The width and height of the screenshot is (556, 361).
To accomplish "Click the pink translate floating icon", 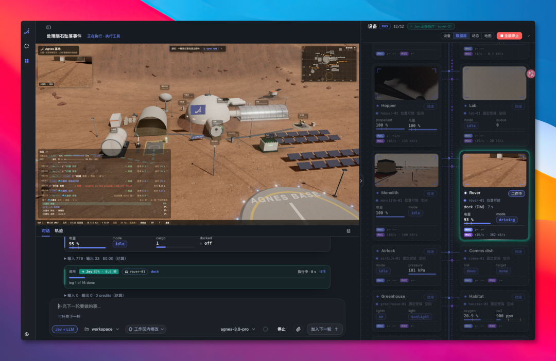I will (x=531, y=74).
